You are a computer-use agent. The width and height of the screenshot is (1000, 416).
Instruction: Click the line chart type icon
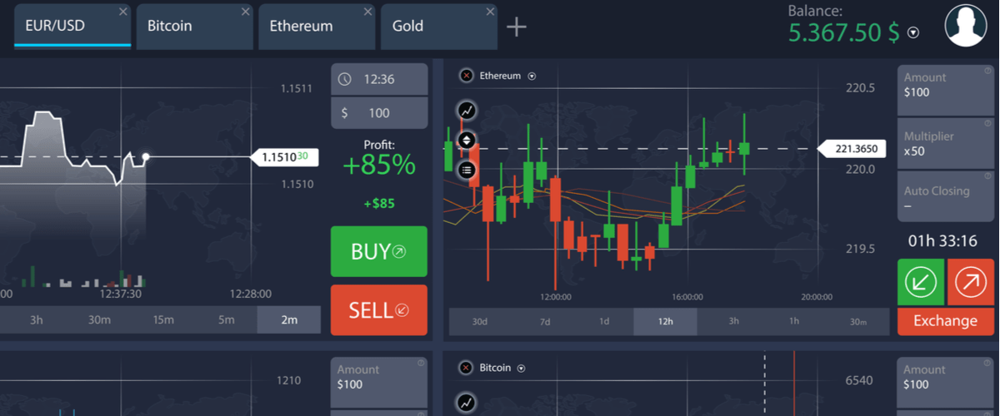pos(467,110)
